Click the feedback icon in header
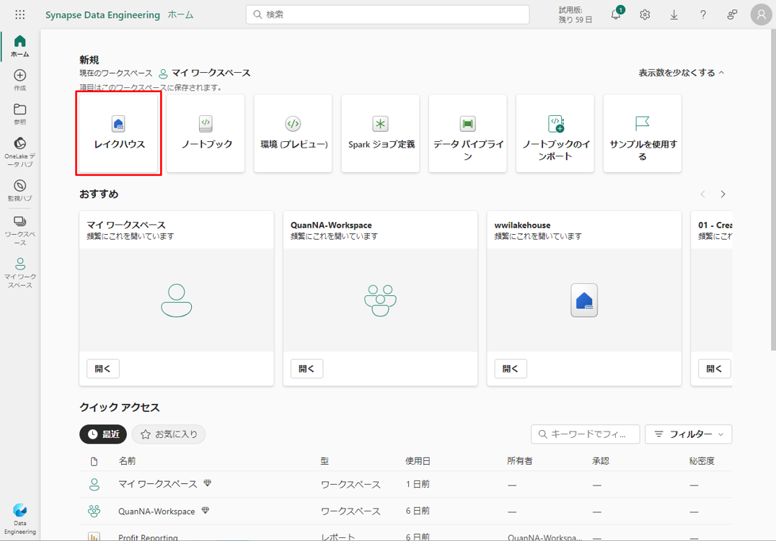776x541 pixels. click(732, 15)
